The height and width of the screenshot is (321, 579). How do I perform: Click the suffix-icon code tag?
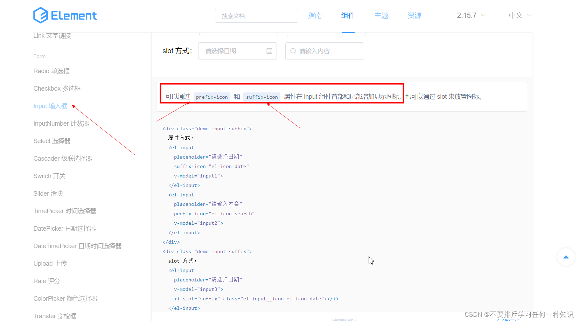click(x=262, y=97)
